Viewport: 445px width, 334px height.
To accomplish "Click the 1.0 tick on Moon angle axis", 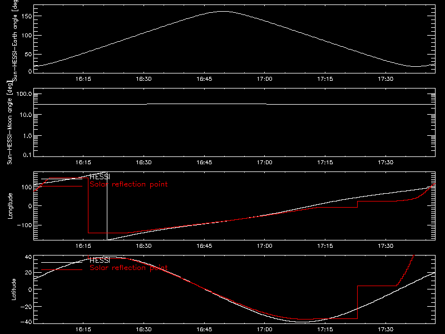I will 27,136.
